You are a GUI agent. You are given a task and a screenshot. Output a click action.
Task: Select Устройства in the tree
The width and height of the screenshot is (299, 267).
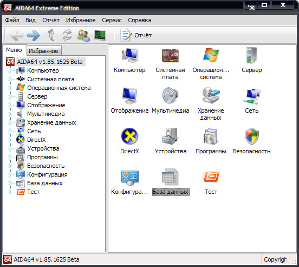(43, 148)
